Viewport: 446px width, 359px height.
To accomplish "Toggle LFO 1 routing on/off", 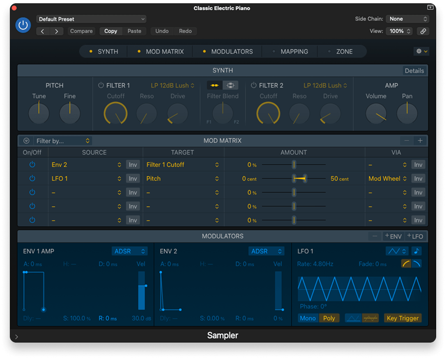I will point(32,178).
